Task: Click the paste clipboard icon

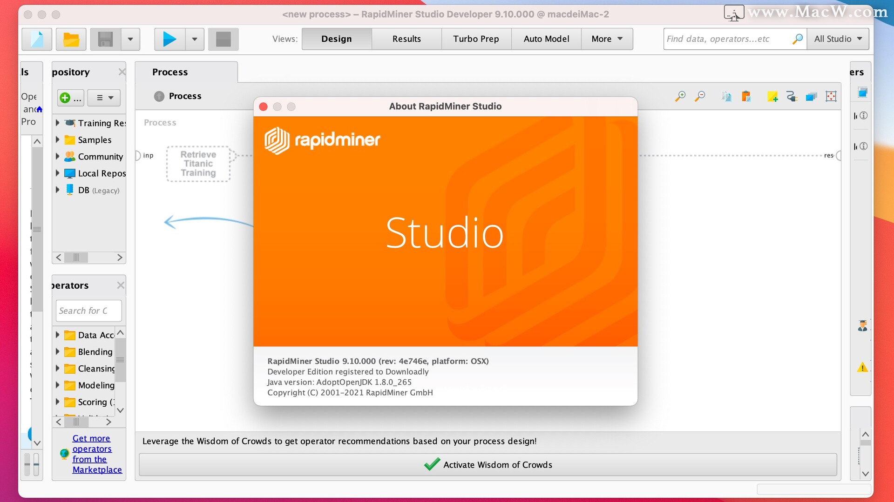Action: 746,96
